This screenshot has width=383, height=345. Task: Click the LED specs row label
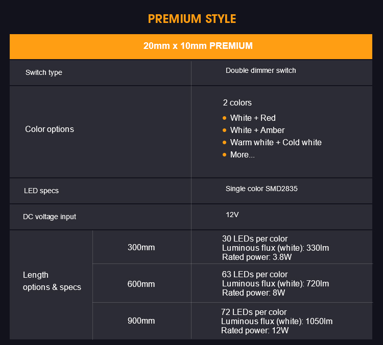coord(41,191)
